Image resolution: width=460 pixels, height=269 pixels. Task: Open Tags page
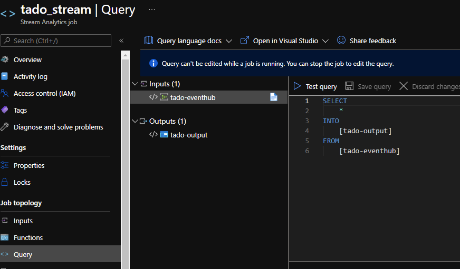coord(20,111)
